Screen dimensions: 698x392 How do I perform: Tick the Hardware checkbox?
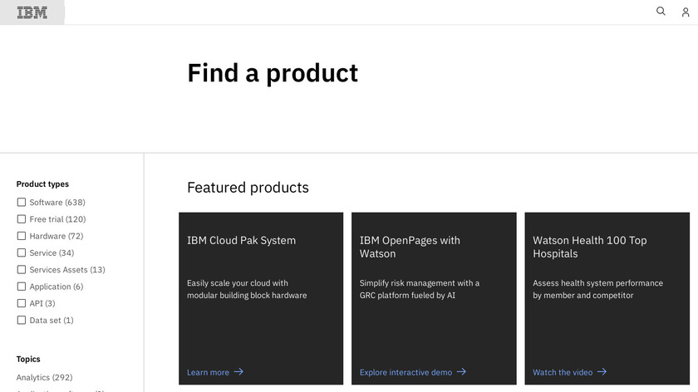click(x=22, y=236)
